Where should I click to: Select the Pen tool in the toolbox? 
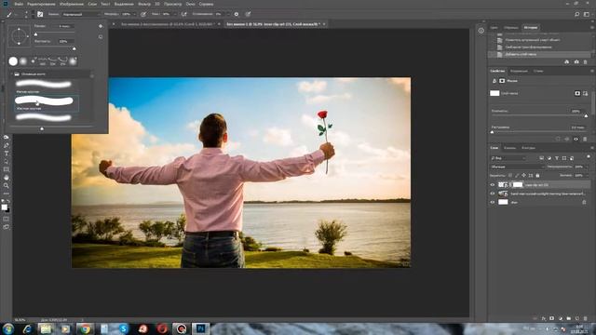coord(7,145)
